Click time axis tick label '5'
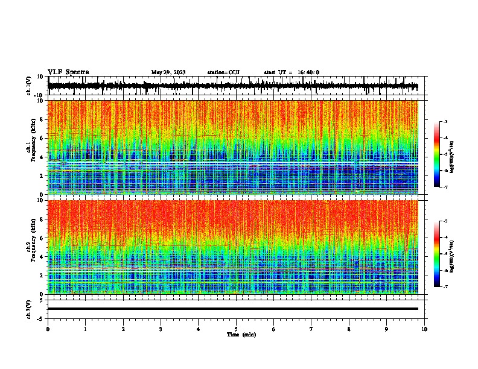This screenshot has width=478, height=369. tap(236, 329)
